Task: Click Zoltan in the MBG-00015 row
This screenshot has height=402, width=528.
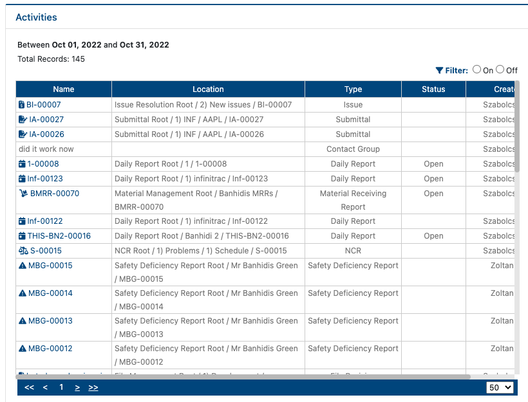Action: pyautogui.click(x=502, y=266)
